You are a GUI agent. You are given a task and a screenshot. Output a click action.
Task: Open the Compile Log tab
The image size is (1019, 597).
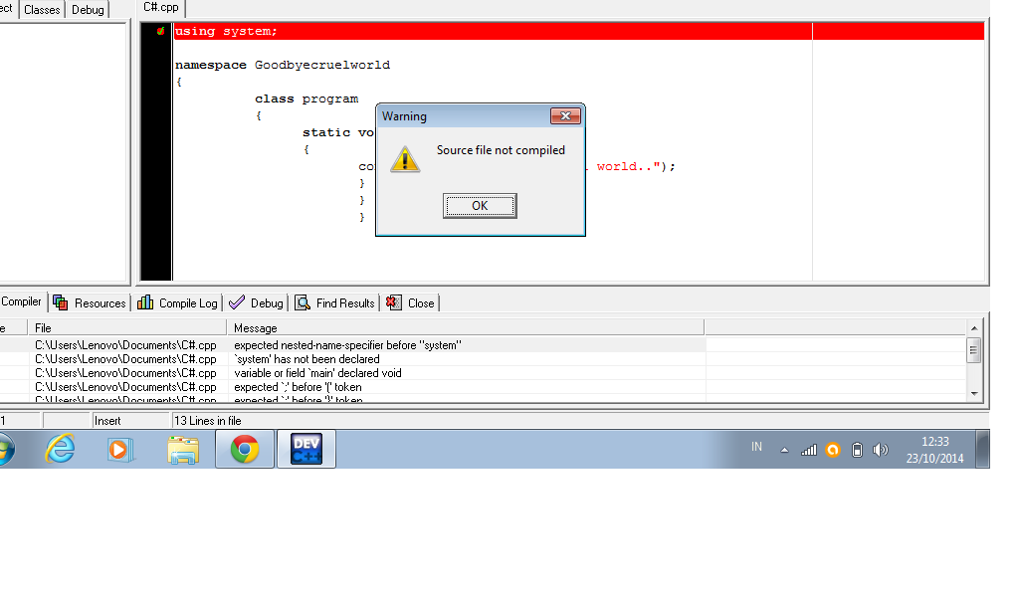coord(178,302)
